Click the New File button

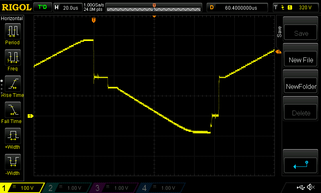coord(301,60)
